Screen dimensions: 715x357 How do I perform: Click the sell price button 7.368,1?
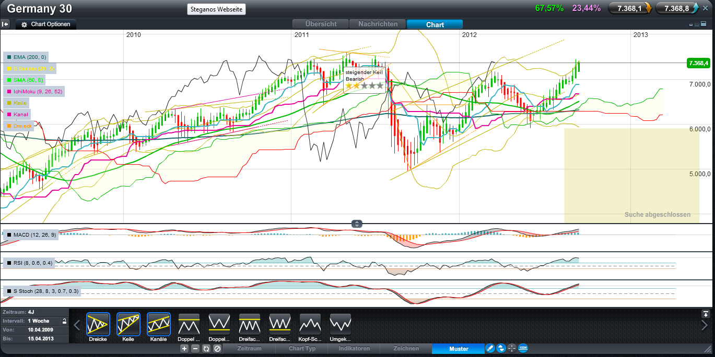click(x=630, y=8)
